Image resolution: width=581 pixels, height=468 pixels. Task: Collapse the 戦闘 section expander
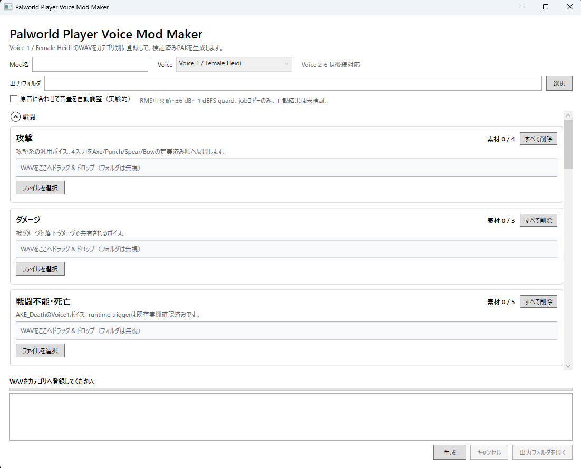pyautogui.click(x=15, y=117)
